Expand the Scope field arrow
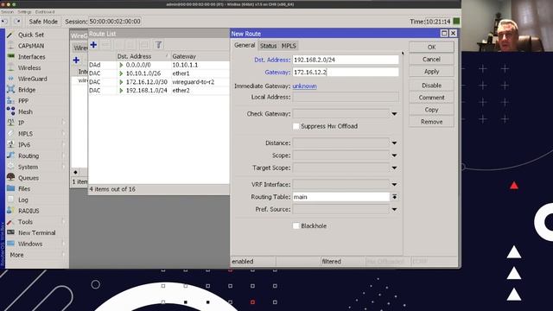 394,155
